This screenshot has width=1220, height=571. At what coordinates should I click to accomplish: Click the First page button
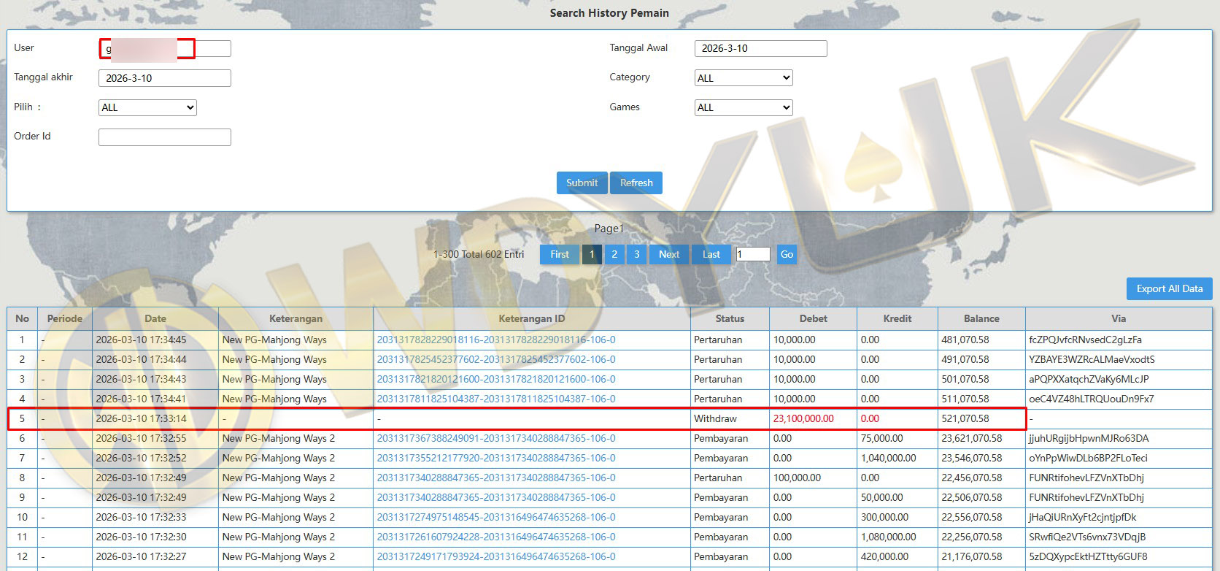pyautogui.click(x=560, y=254)
